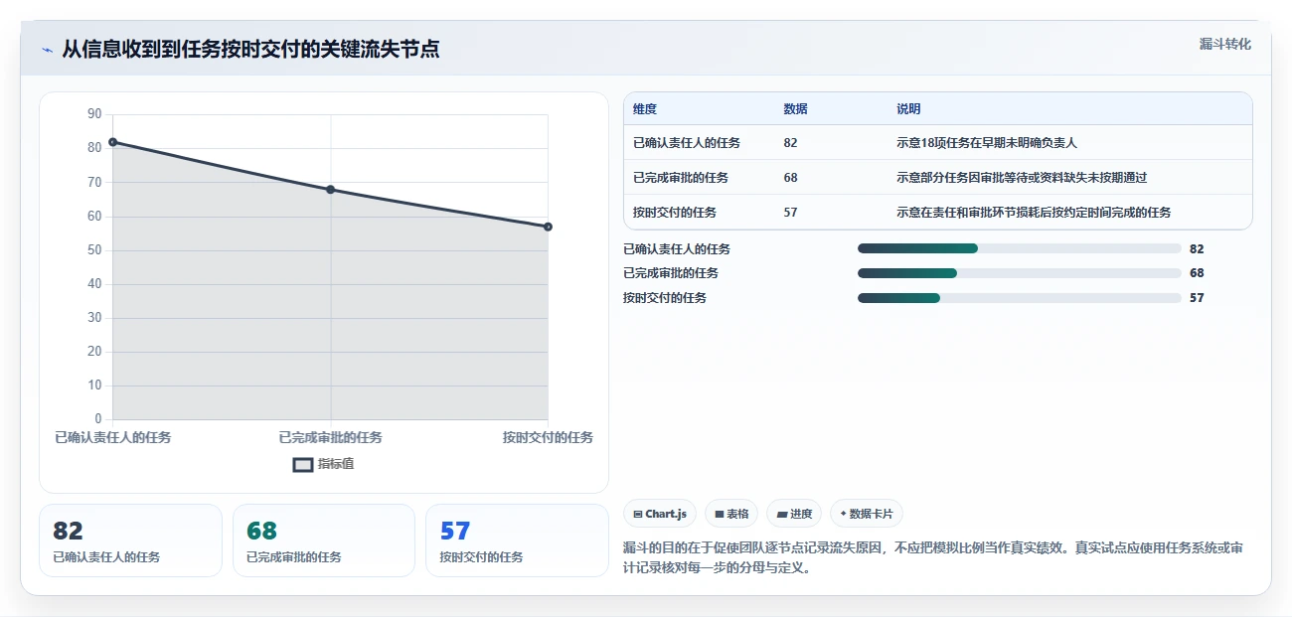The height and width of the screenshot is (617, 1292).
Task: Click the value 82 at the progress bar end
Action: pos(1197,249)
